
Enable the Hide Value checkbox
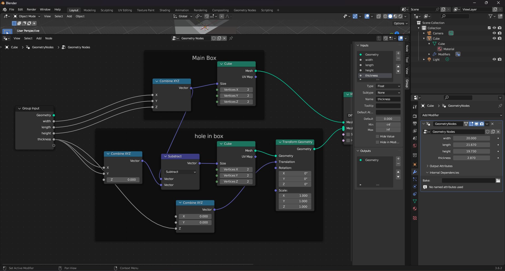377,136
